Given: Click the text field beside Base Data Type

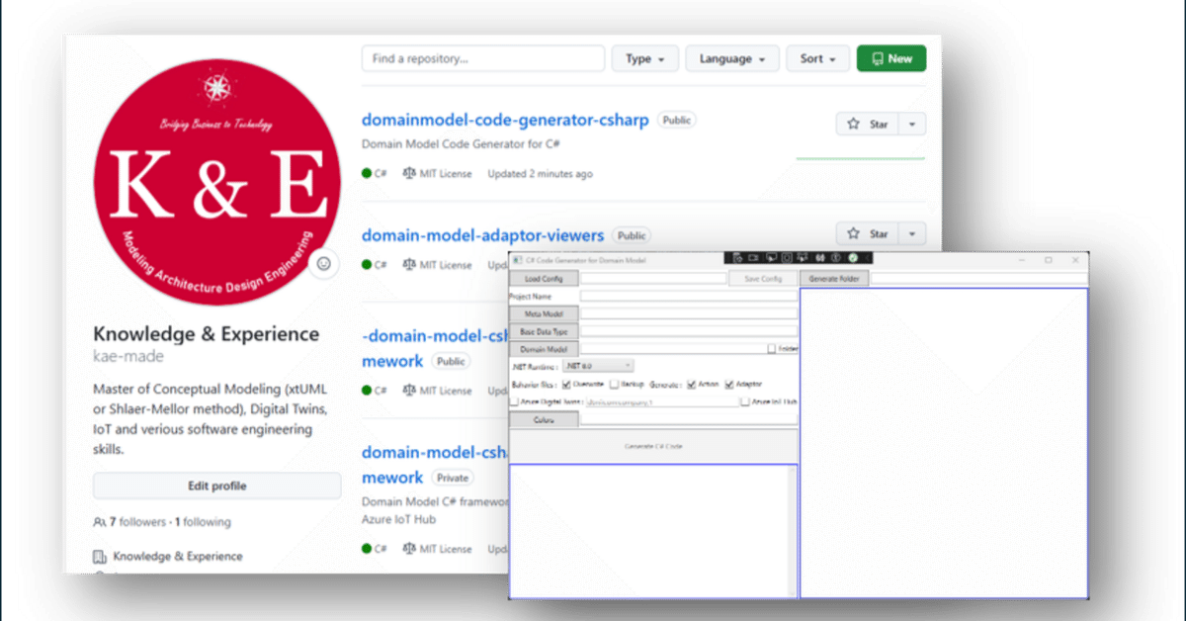Looking at the screenshot, I should (x=688, y=331).
